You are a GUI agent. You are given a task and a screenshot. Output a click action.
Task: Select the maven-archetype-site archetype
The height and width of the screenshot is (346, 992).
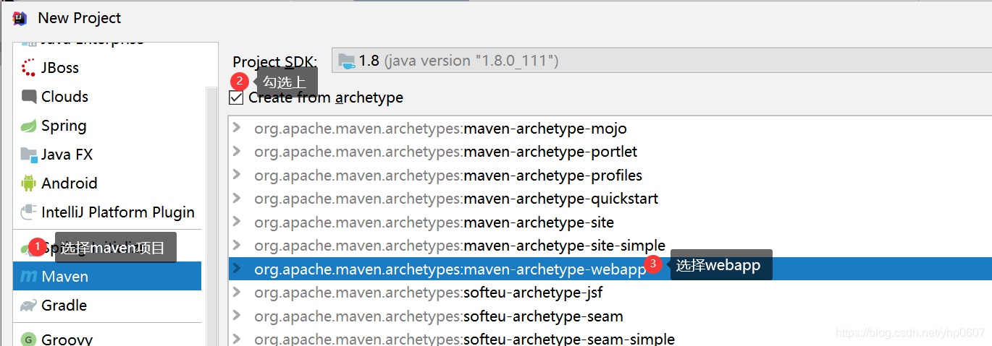(x=610, y=222)
